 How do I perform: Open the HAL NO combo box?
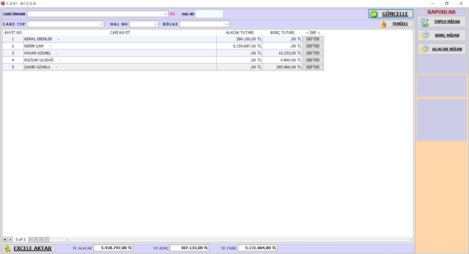[x=156, y=24]
